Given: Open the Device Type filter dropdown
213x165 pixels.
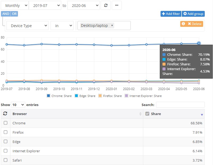Looking at the screenshot, I should [x=27, y=26].
